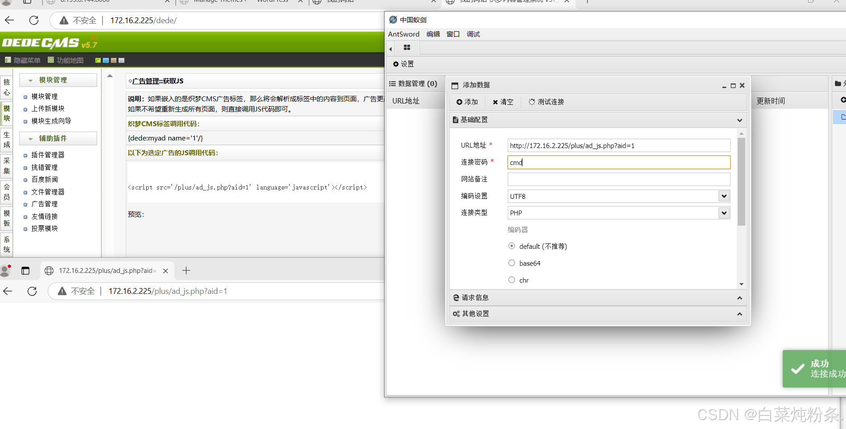This screenshot has height=429, width=846.
Task: Click the 添加 button in 添加数据 dialog
Action: [x=467, y=102]
